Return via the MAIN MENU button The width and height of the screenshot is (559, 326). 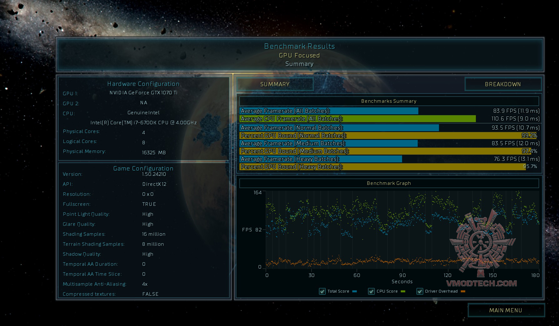click(x=506, y=310)
